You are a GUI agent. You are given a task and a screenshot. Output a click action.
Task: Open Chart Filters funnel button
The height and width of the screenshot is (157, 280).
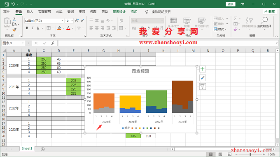coord(202,86)
